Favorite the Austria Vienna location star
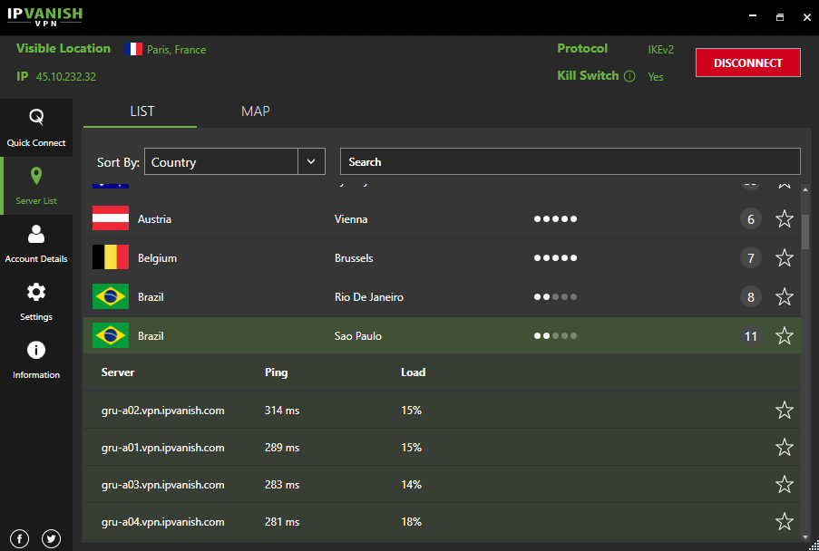Screen dimensions: 819x551 click(x=784, y=218)
